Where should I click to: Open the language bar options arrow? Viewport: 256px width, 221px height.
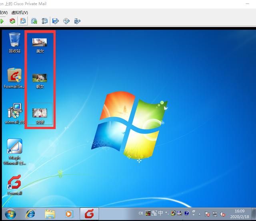pos(194,215)
